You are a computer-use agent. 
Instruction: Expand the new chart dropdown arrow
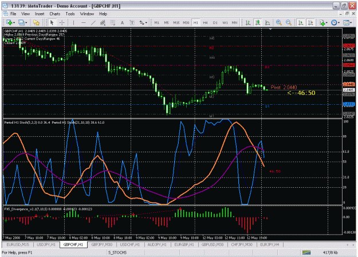(14, 22)
